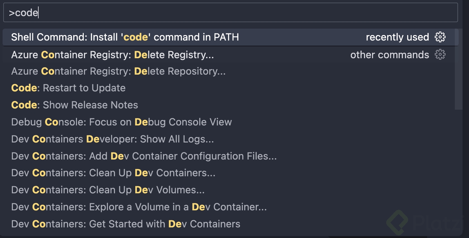Run 'Code: Restart to Update'

coord(68,88)
